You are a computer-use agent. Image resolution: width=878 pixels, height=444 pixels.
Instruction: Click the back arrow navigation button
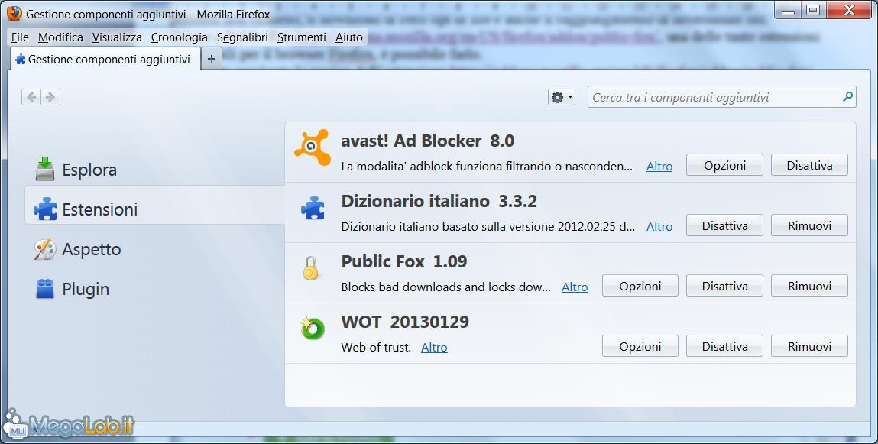pyautogui.click(x=31, y=97)
